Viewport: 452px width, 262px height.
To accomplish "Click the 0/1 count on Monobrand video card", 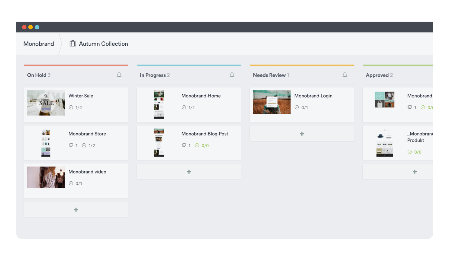I will pyautogui.click(x=79, y=184).
